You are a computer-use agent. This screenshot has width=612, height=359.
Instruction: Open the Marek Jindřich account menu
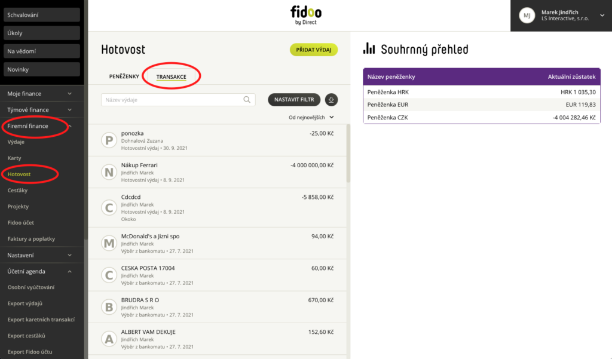[x=561, y=16]
